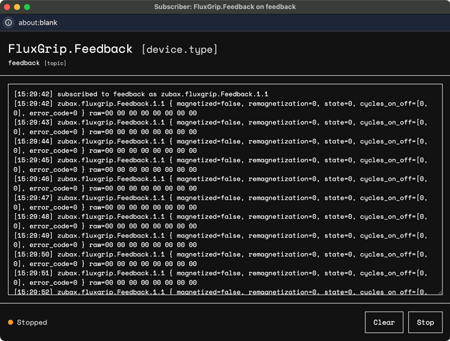This screenshot has width=450, height=341.
Task: Select the subscribed to feedback log line
Action: click(x=141, y=94)
